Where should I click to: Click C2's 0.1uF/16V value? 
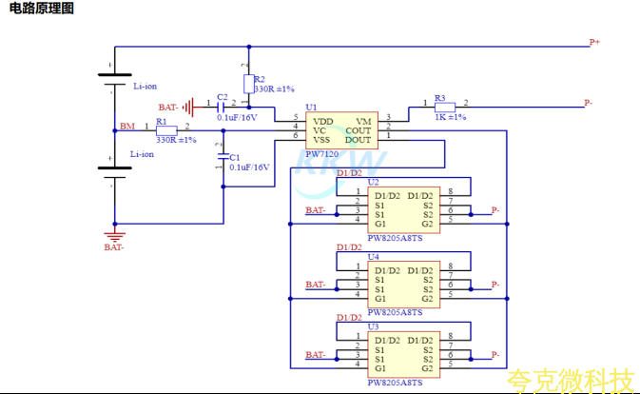tap(237, 118)
